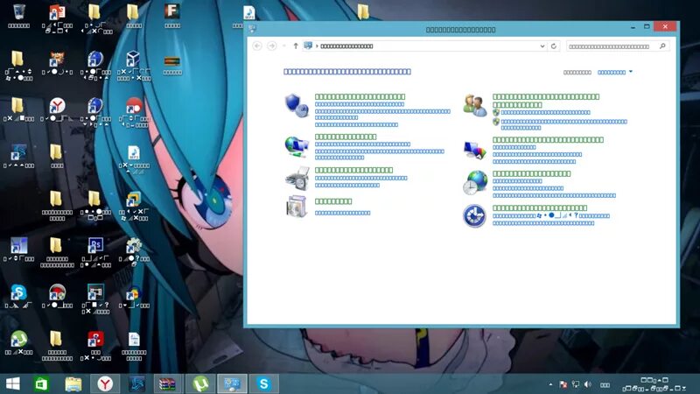Click the green heading beside globe-clock icon
This screenshot has height=394, width=700.
click(531, 173)
